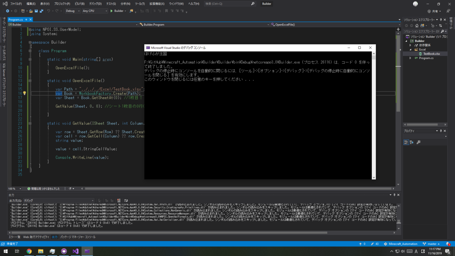Open the 編集(E) menu

pos(31,4)
